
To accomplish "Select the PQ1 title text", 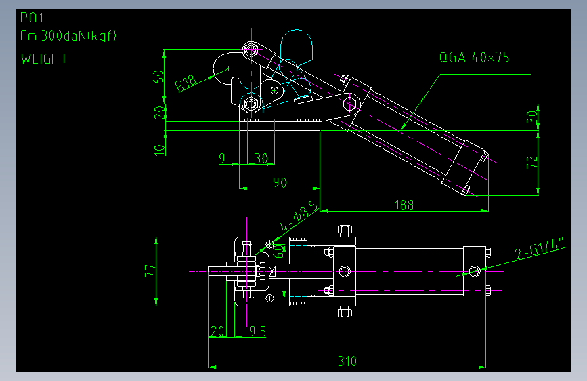I will 32,18.
